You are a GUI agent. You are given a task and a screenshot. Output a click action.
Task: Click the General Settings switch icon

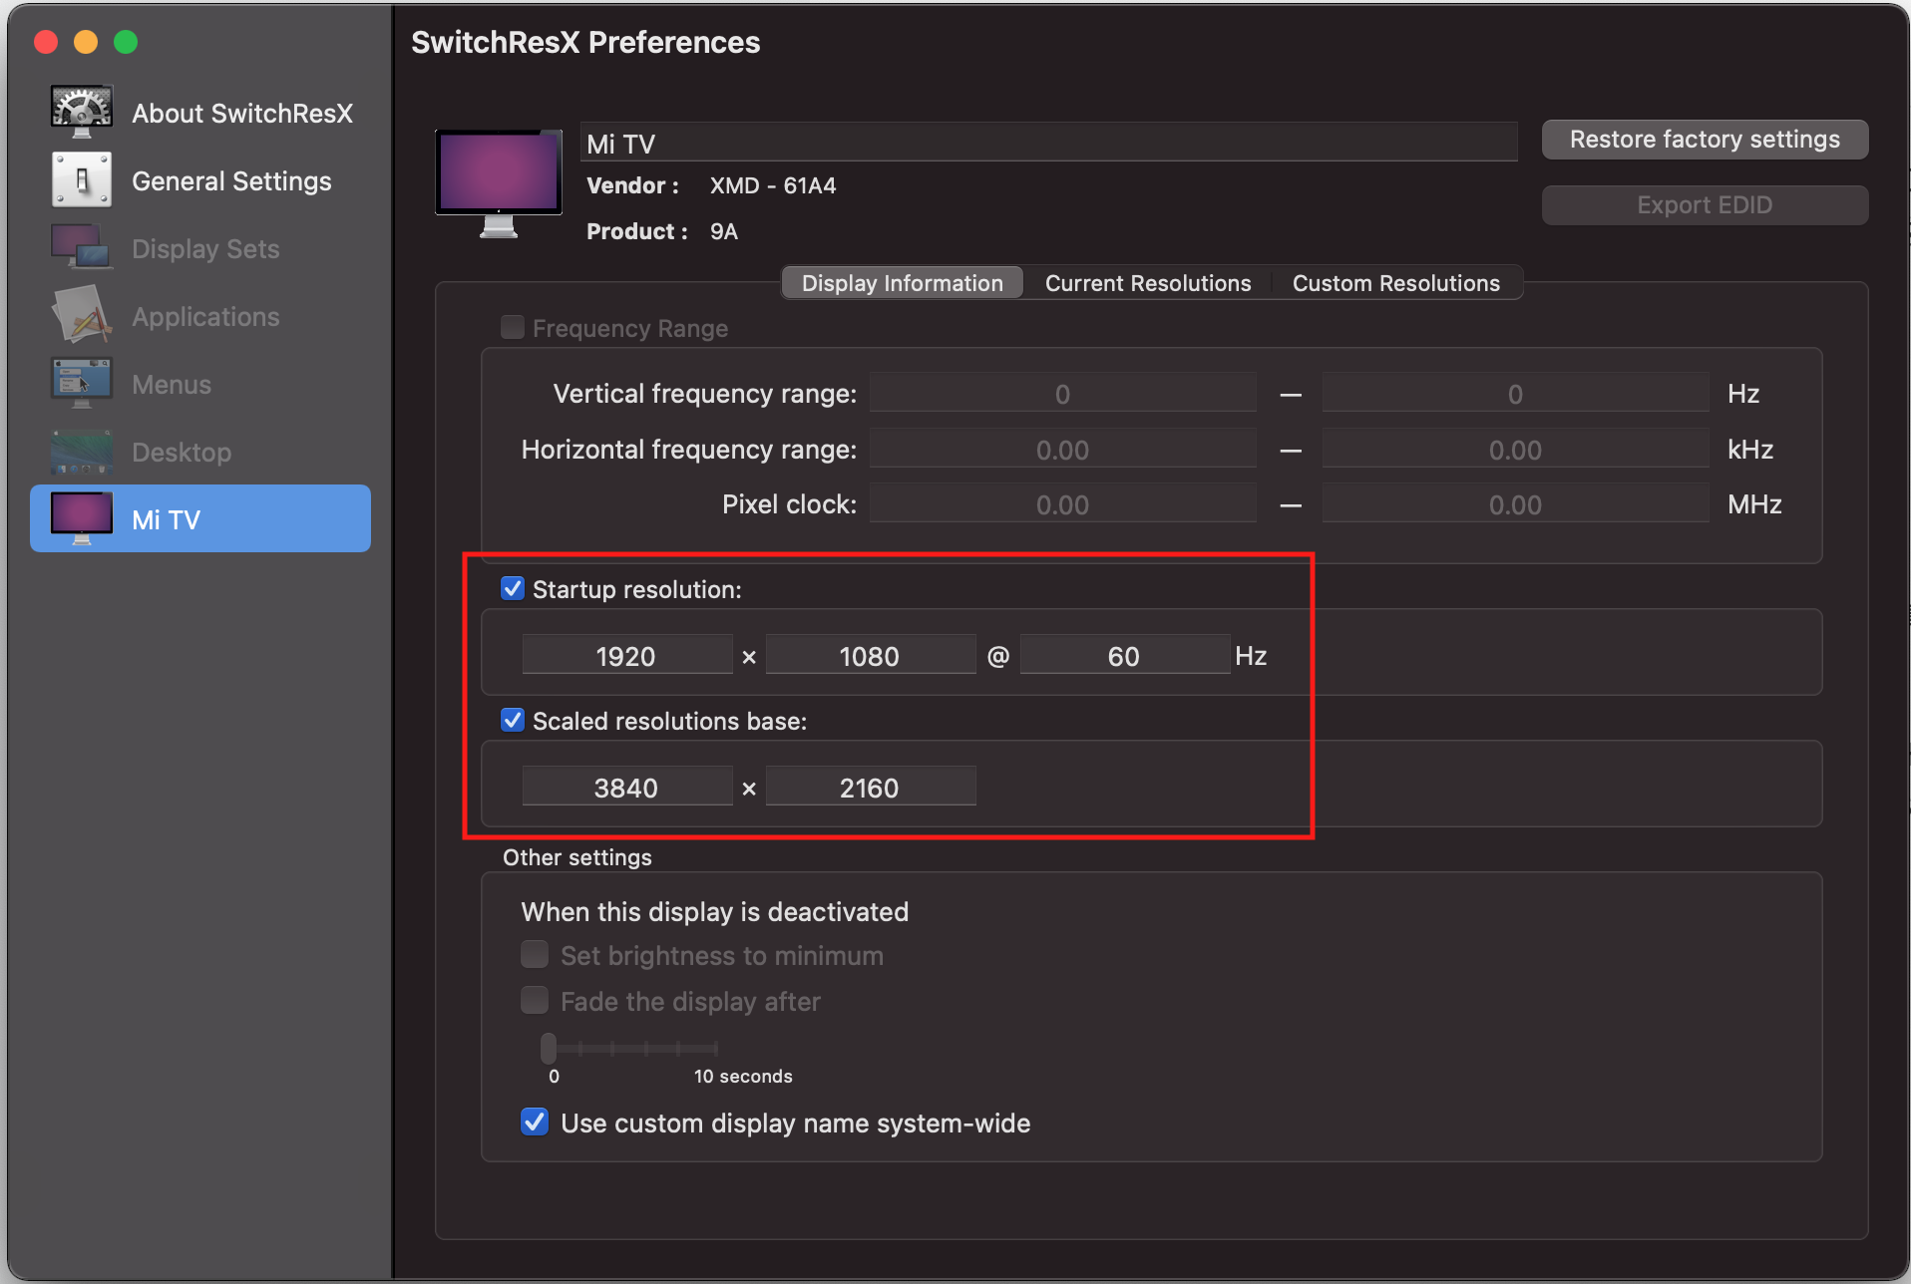pyautogui.click(x=82, y=180)
